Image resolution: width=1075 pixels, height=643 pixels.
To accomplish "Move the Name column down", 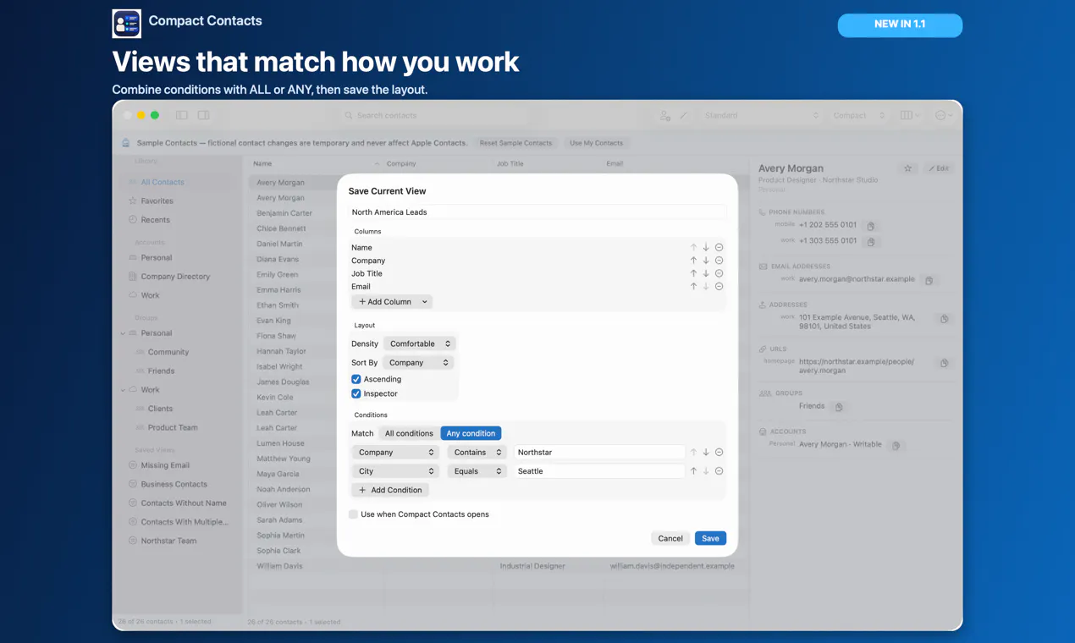I will pyautogui.click(x=706, y=248).
